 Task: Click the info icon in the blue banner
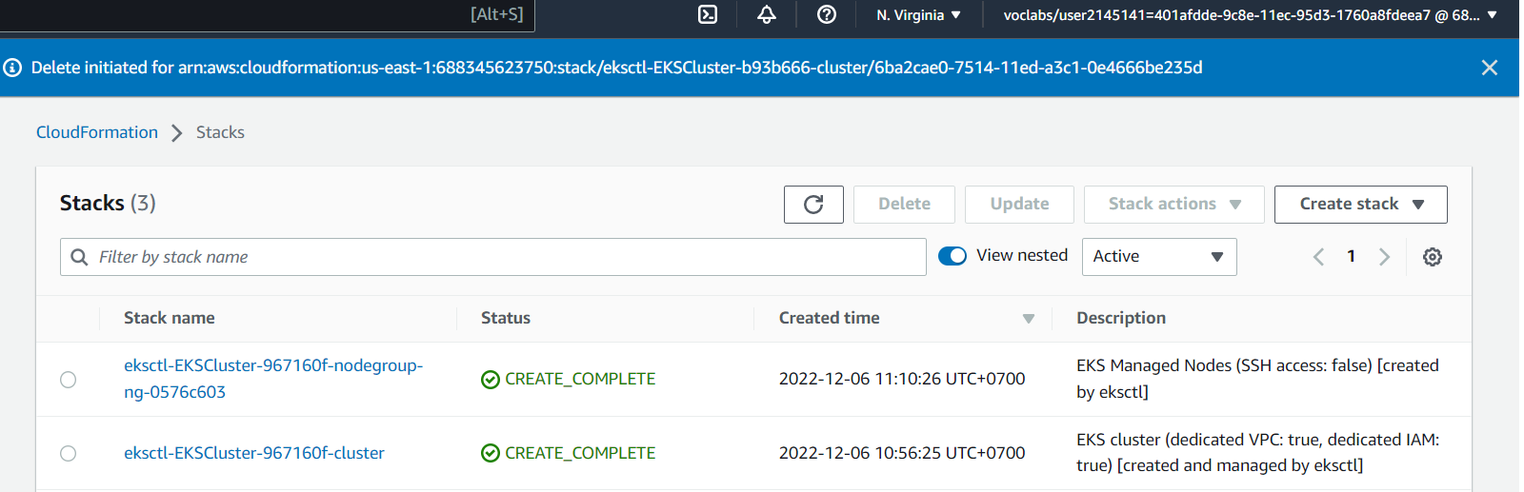(12, 68)
